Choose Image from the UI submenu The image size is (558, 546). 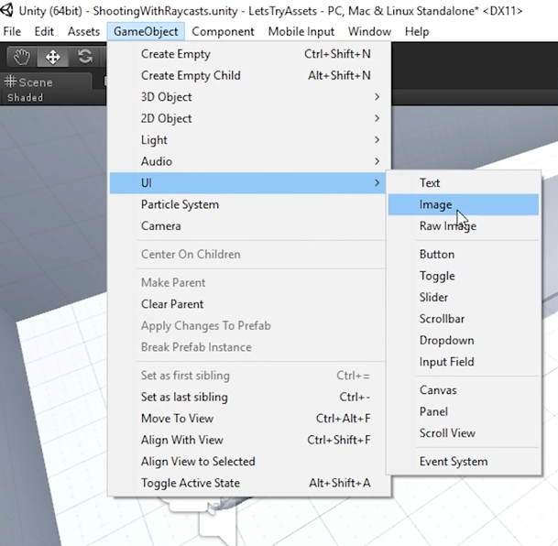coord(436,204)
